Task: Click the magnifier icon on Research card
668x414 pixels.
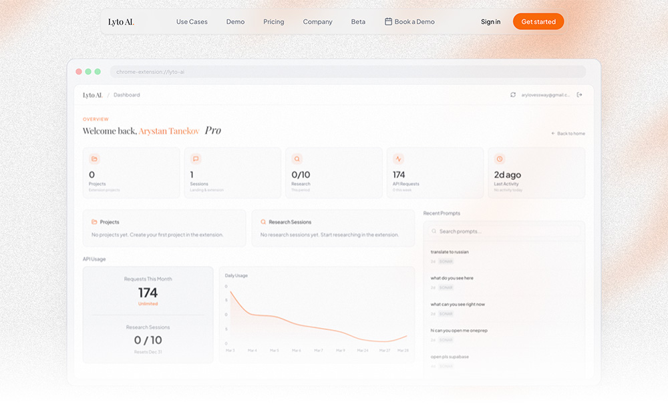Action: (297, 159)
